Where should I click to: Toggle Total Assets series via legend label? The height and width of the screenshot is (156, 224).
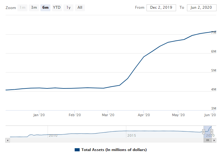[114, 150]
